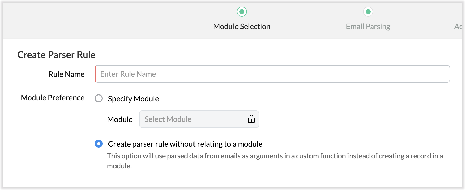465x190 pixels.
Task: Click the Rule Name field label
Action: tap(66, 74)
